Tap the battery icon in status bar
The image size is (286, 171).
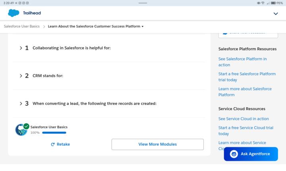(x=273, y=3)
